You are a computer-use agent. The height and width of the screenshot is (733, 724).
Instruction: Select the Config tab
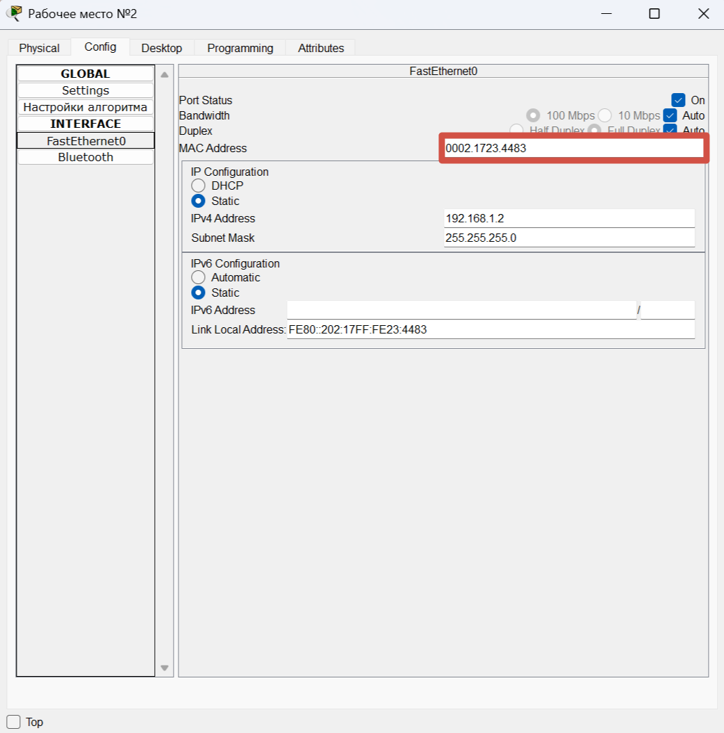tap(100, 47)
